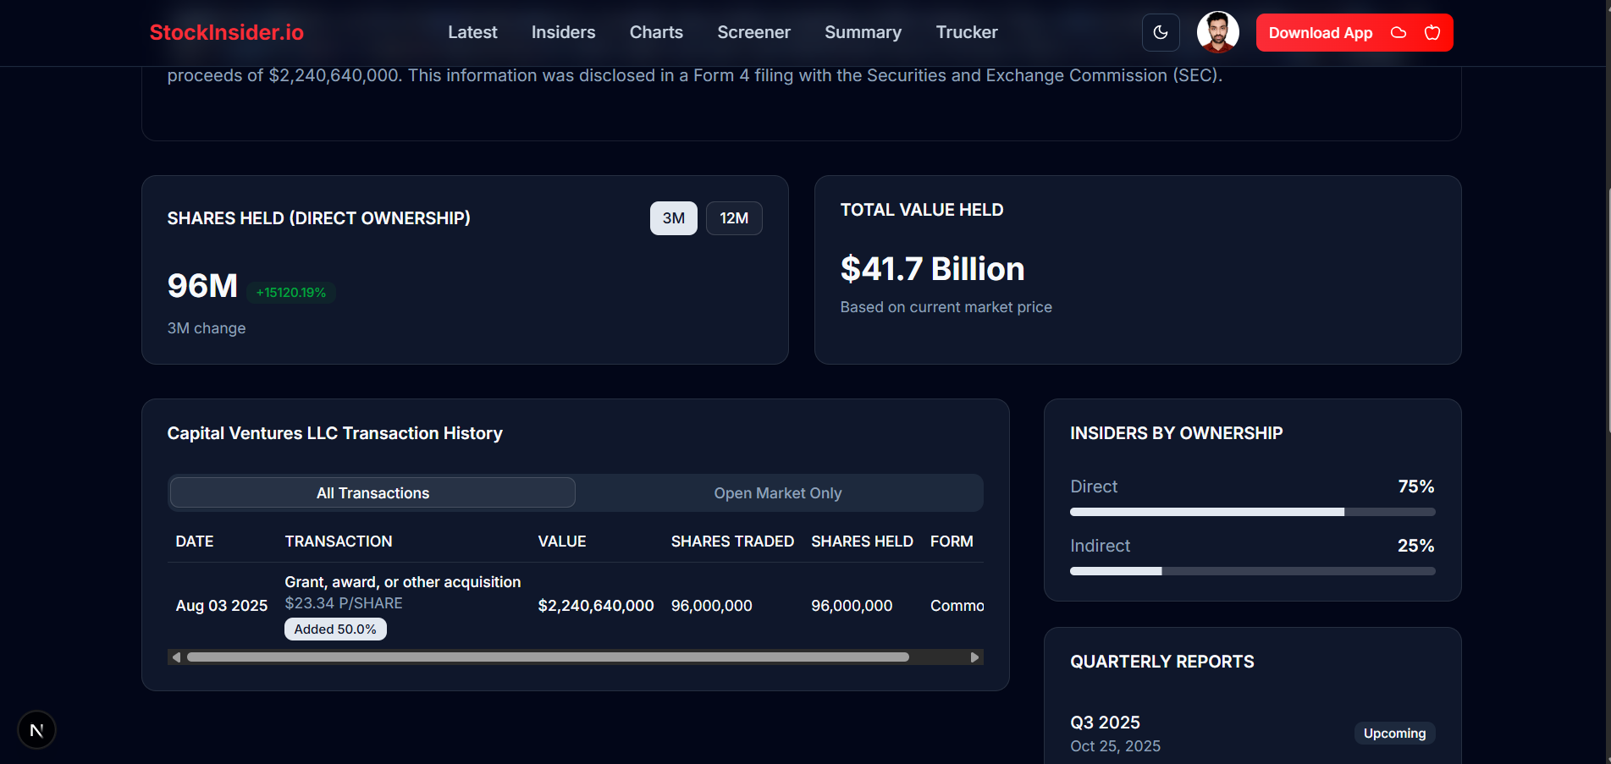Viewport: 1611px width, 764px height.
Task: Open the Insiders navigation item
Action: pos(563,32)
